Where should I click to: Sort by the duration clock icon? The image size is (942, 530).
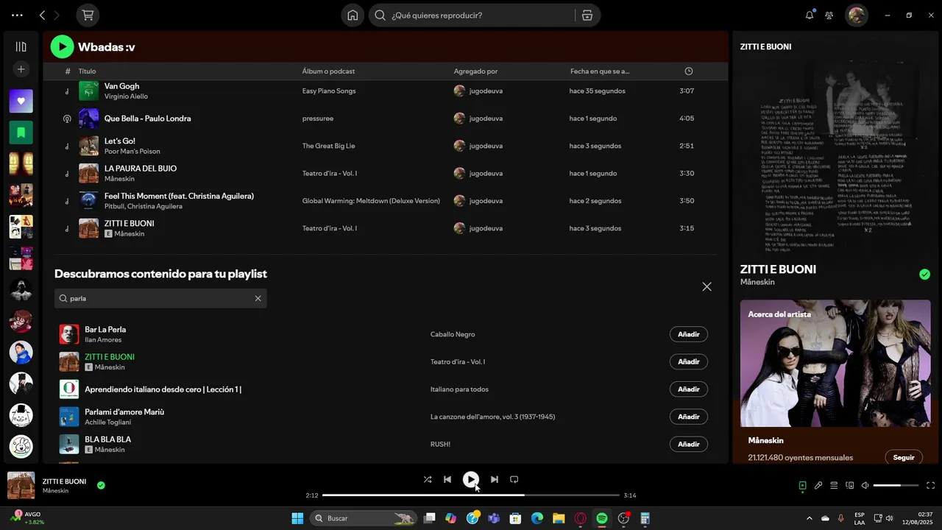689,71
